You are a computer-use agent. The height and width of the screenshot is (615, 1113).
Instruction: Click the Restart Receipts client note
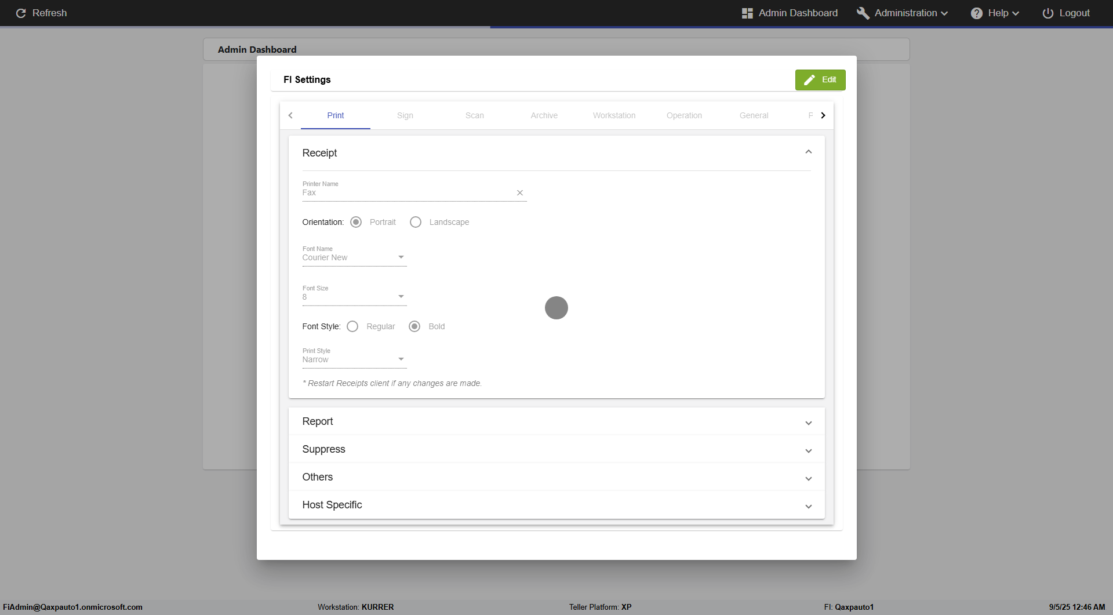(x=392, y=383)
